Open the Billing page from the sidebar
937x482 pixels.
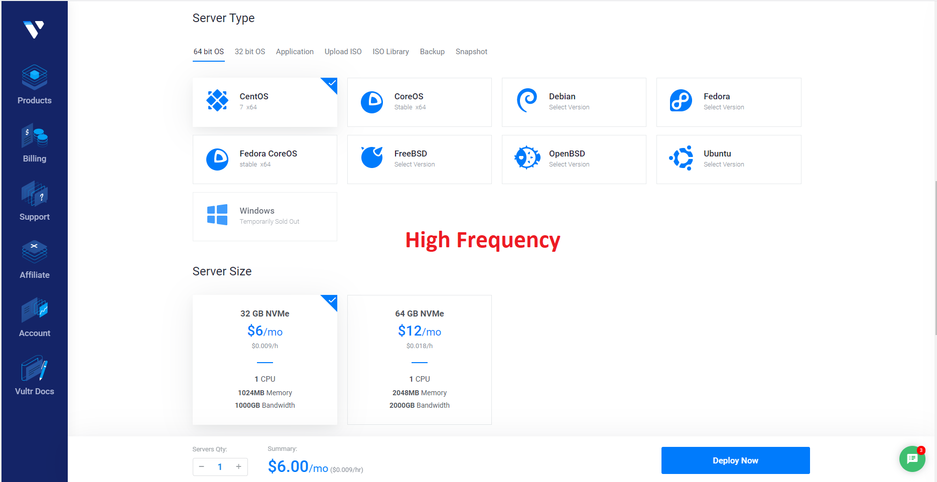point(34,143)
